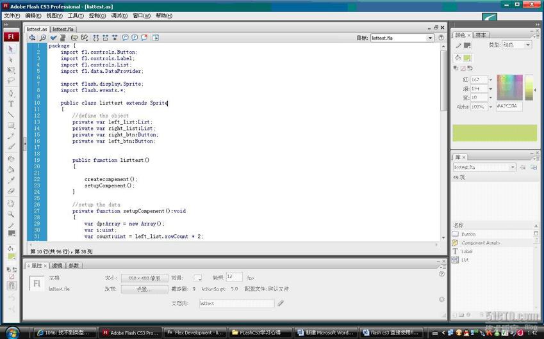The image size is (544, 339).
Task: Click the 550 × 400 像素 size button
Action: pos(144,278)
